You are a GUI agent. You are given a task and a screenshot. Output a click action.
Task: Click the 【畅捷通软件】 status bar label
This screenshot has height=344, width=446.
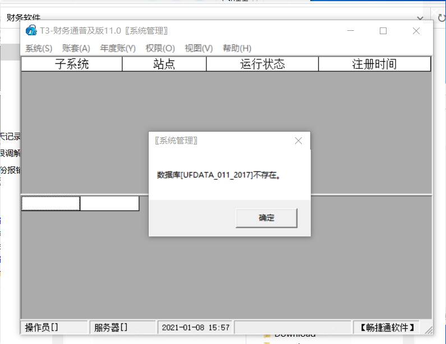(x=387, y=328)
